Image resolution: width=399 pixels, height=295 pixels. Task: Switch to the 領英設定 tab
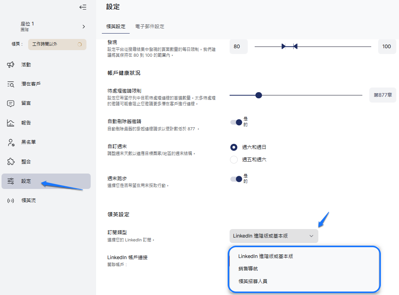pos(116,27)
